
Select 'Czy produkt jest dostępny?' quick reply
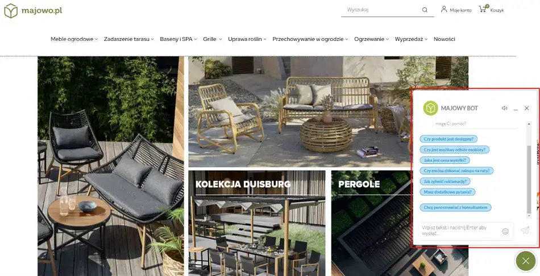pyautogui.click(x=448, y=139)
